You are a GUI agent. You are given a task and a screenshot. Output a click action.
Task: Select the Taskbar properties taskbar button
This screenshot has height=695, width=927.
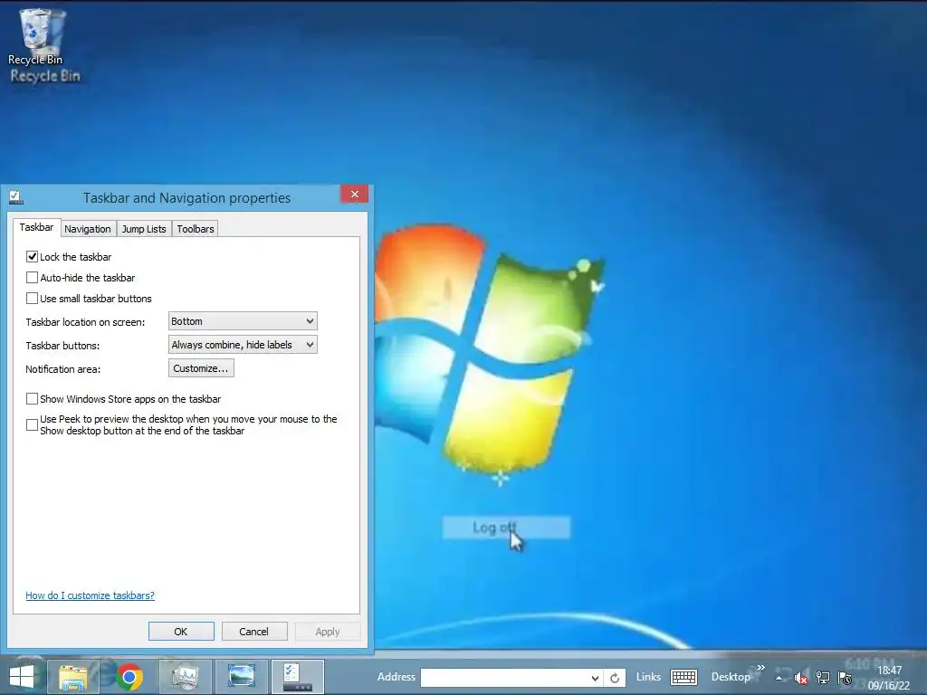[297, 677]
